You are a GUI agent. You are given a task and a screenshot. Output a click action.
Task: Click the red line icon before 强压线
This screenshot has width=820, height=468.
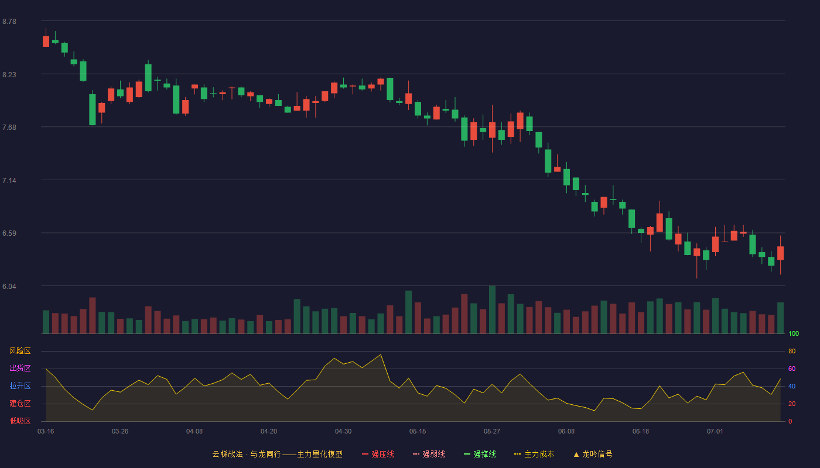365,454
